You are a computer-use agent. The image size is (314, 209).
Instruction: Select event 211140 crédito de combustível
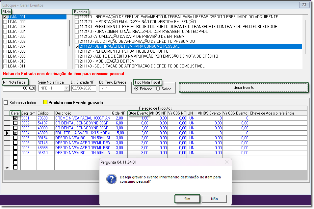[x=142, y=66]
